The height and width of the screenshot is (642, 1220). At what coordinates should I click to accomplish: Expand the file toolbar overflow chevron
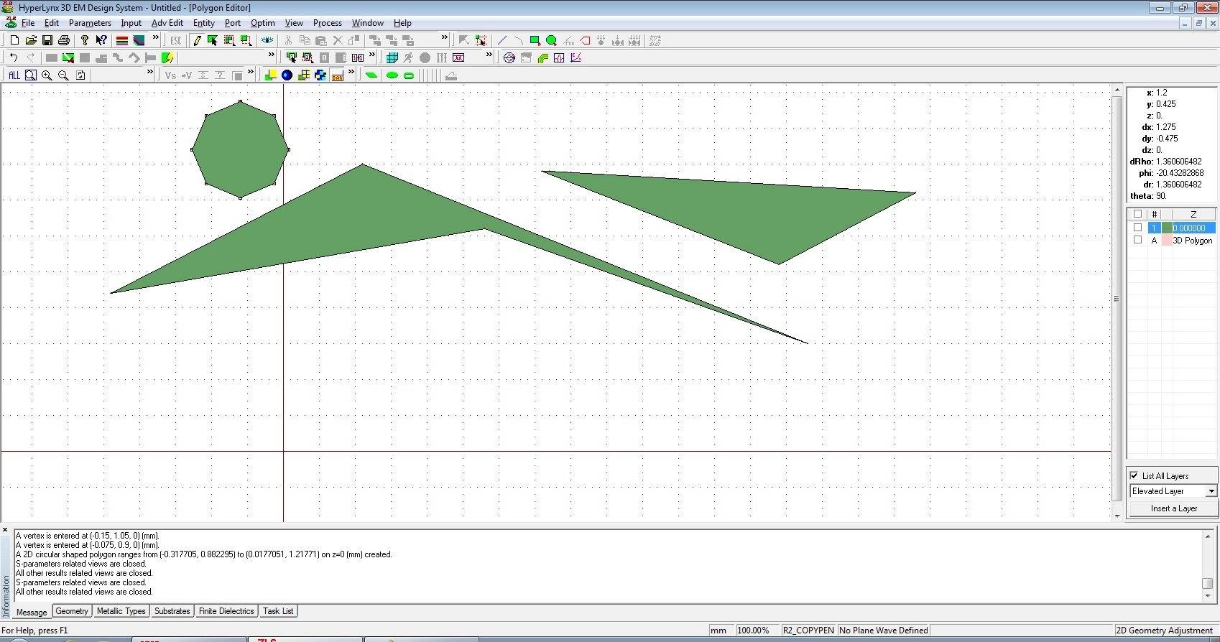point(156,38)
